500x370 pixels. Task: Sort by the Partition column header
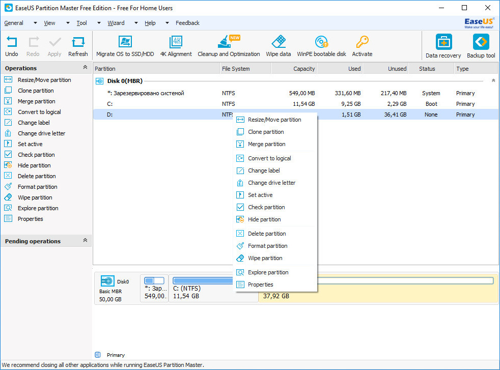tap(156, 69)
